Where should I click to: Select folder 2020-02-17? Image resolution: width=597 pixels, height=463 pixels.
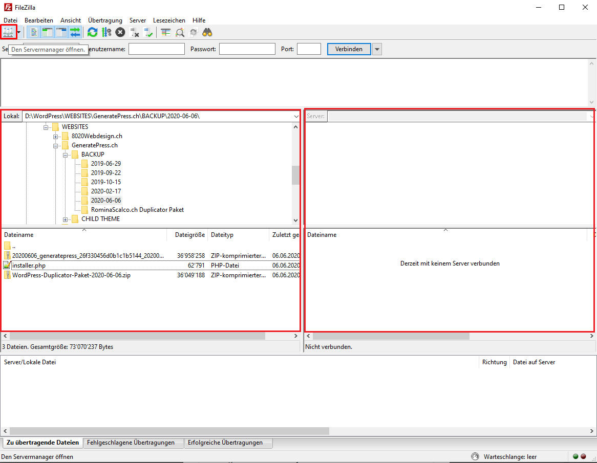[106, 191]
